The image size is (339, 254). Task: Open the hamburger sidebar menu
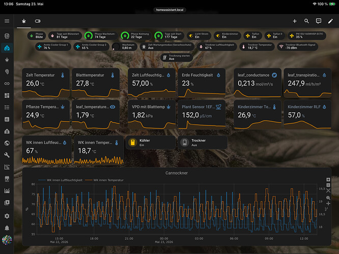coord(7,21)
